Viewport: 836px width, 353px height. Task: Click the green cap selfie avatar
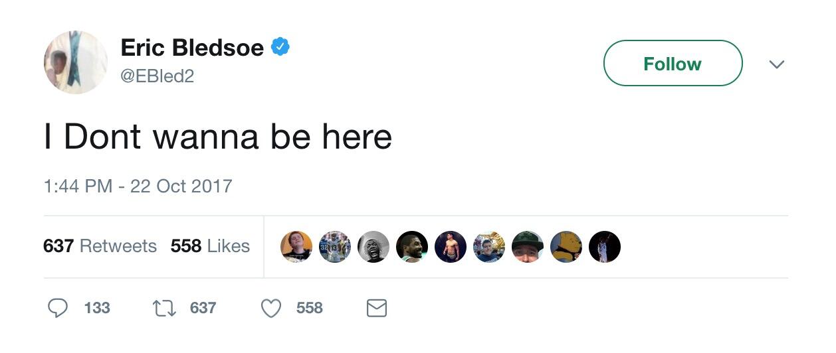[x=528, y=247]
